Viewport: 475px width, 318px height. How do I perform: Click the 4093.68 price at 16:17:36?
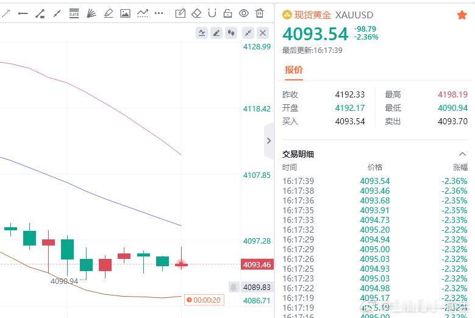tap(375, 200)
